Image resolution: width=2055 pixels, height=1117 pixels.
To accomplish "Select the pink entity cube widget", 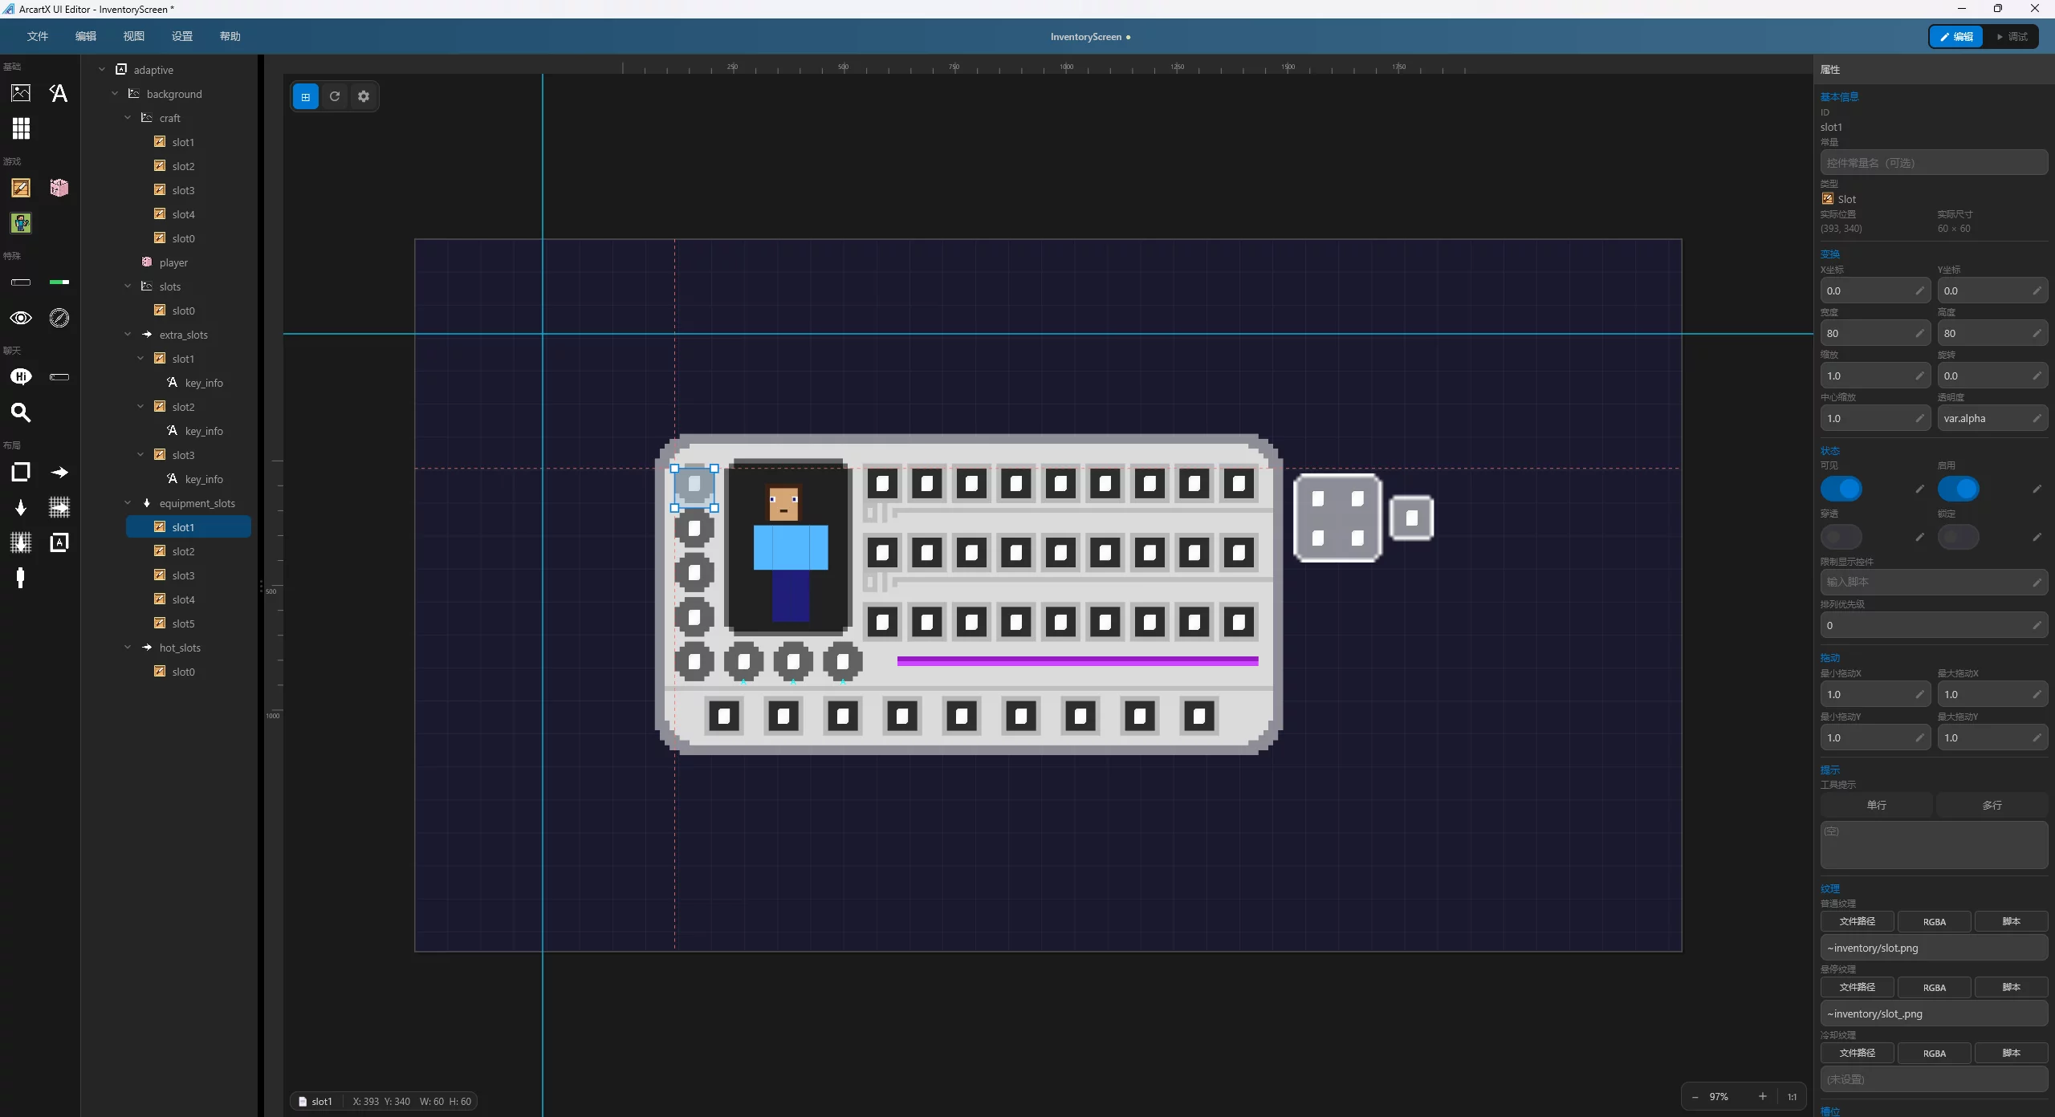I will pyautogui.click(x=59, y=188).
